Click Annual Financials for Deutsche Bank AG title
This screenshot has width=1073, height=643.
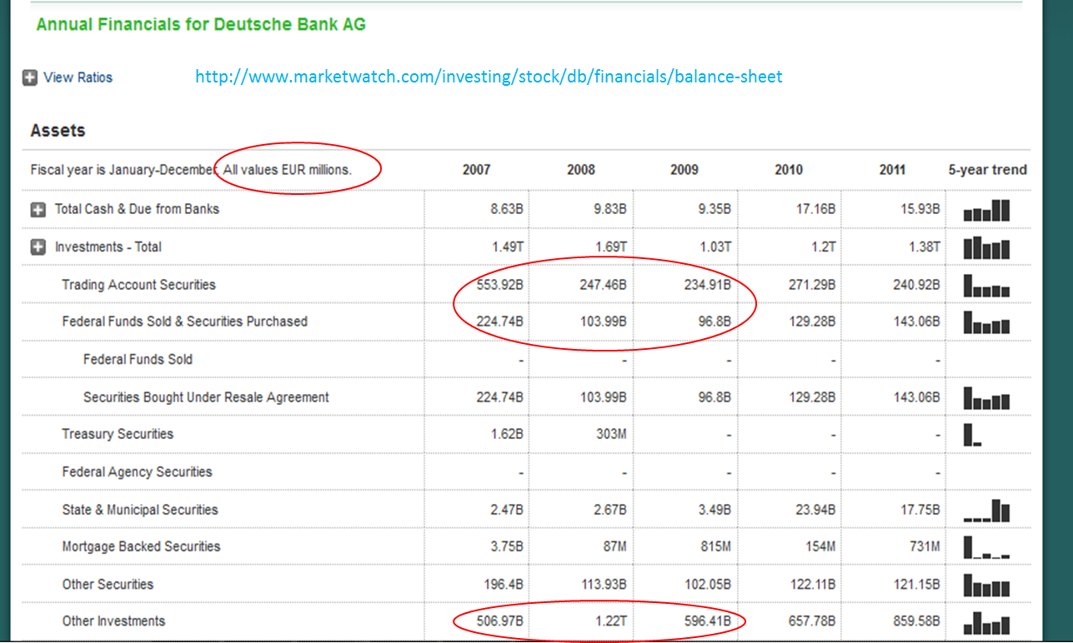pyautogui.click(x=201, y=24)
